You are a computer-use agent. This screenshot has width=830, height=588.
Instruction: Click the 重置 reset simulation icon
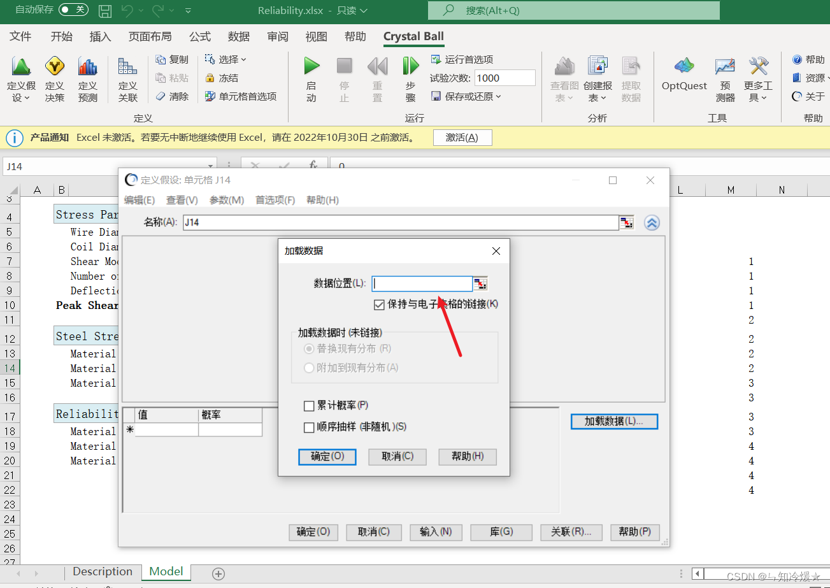click(376, 70)
